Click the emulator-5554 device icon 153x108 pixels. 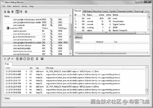tap(8, 28)
